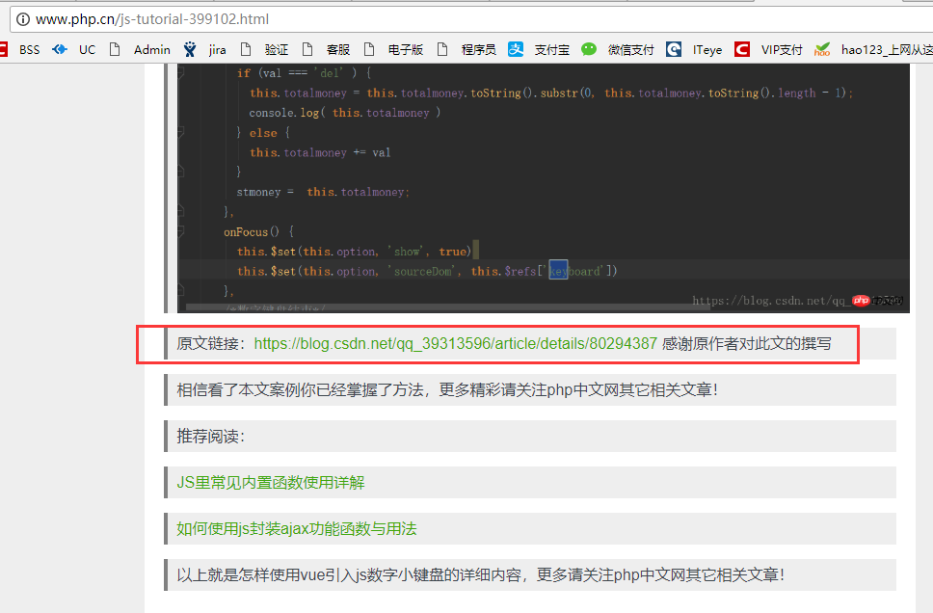Click the site info icon in address bar

(x=22, y=19)
